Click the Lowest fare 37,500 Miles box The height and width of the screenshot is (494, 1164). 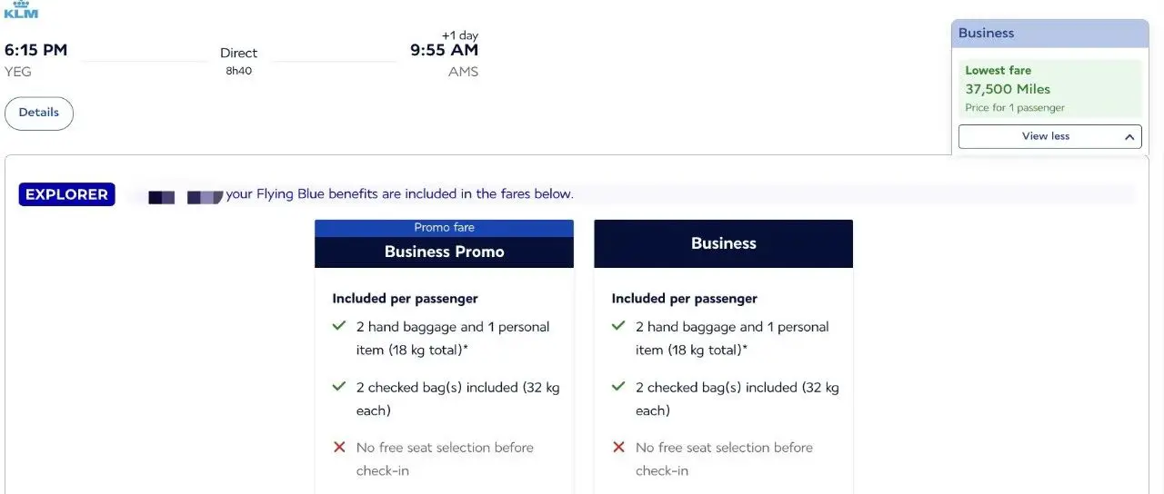point(1049,88)
